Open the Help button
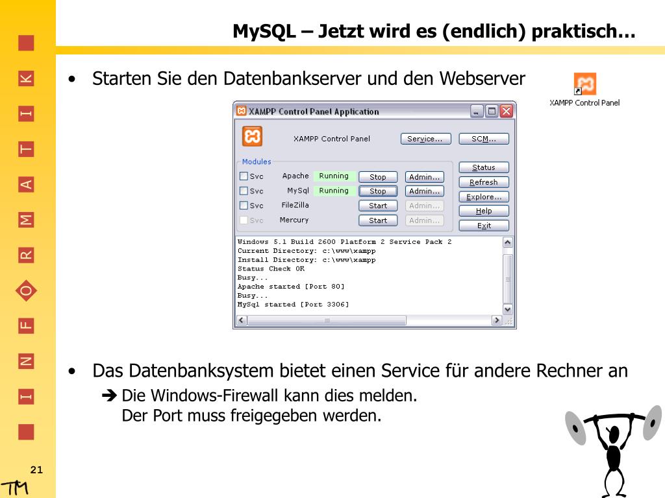This screenshot has height=498, width=665. 484,211
